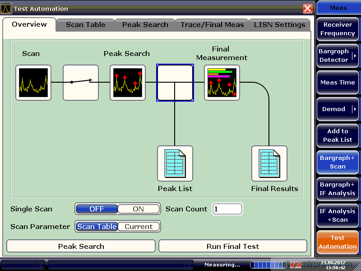This screenshot has height=271, width=361.
Task: Open the Peak List document icon
Action: point(175,164)
